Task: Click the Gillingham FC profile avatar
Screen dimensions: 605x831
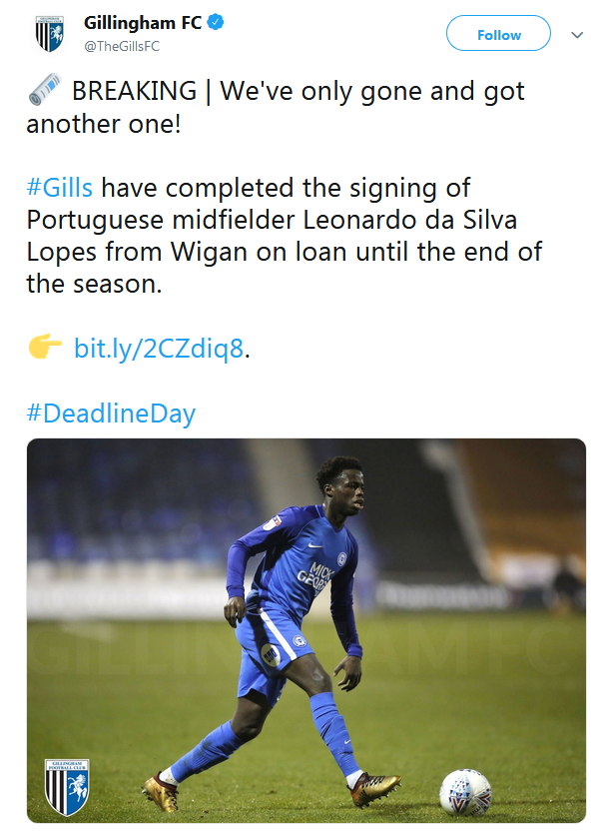Action: [48, 33]
